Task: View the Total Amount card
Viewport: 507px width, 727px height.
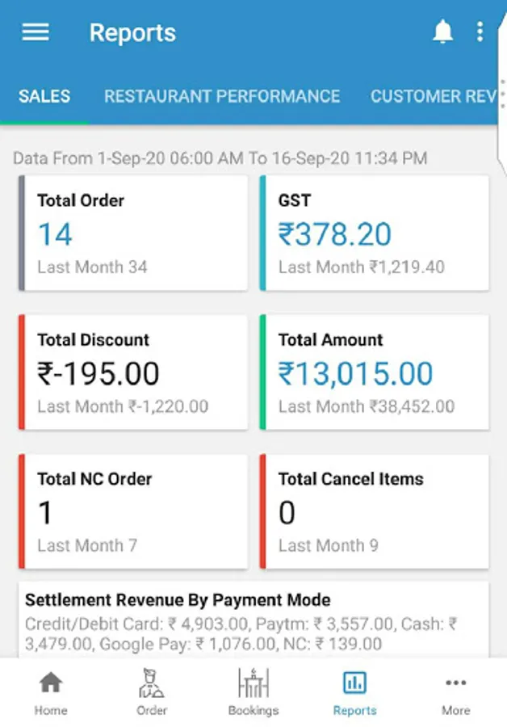Action: (375, 372)
